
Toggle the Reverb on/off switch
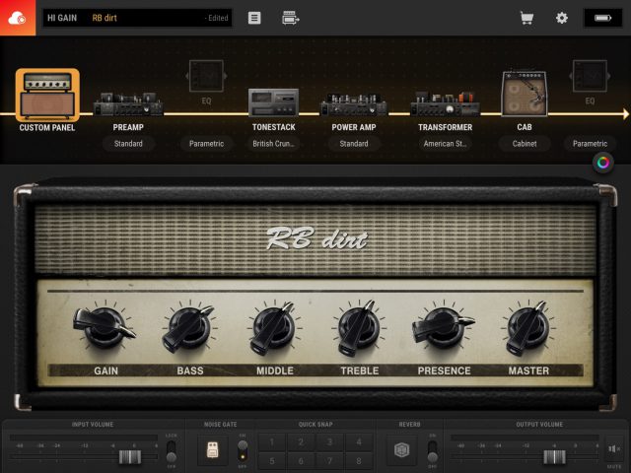coord(432,450)
